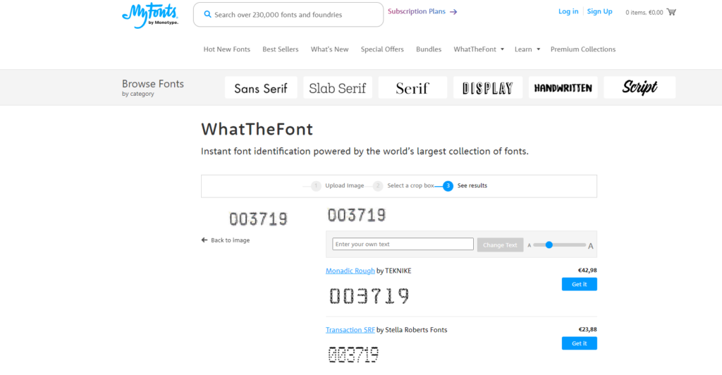This screenshot has height=375, width=722.
Task: Open the Monadic Rough font link
Action: point(350,271)
